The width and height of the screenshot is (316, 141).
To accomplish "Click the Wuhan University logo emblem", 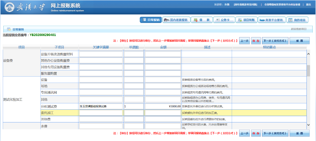I will pyautogui.click(x=10, y=7).
